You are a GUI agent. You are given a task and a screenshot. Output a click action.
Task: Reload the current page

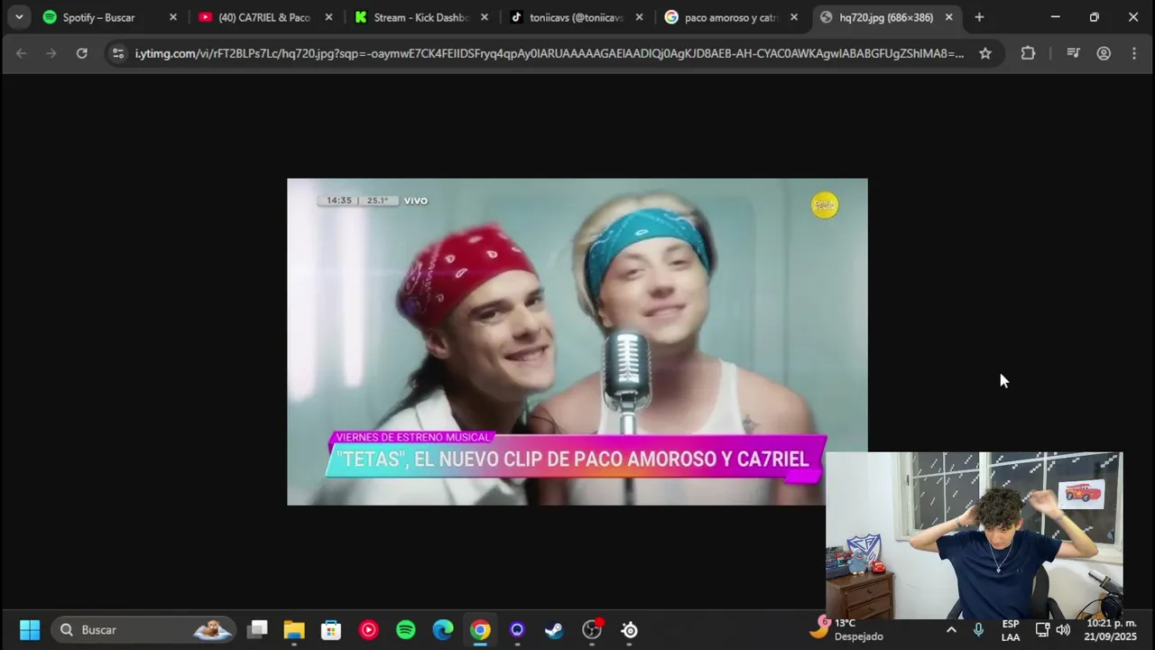82,53
